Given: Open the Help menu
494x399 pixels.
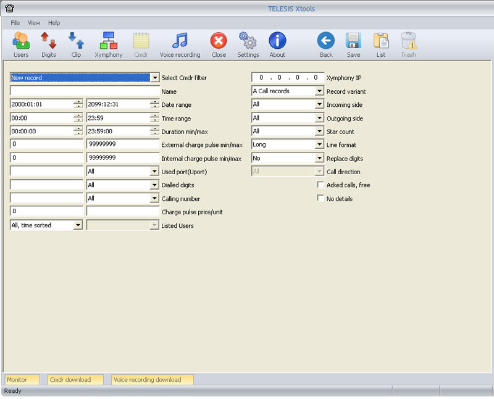Looking at the screenshot, I should pyautogui.click(x=54, y=23).
